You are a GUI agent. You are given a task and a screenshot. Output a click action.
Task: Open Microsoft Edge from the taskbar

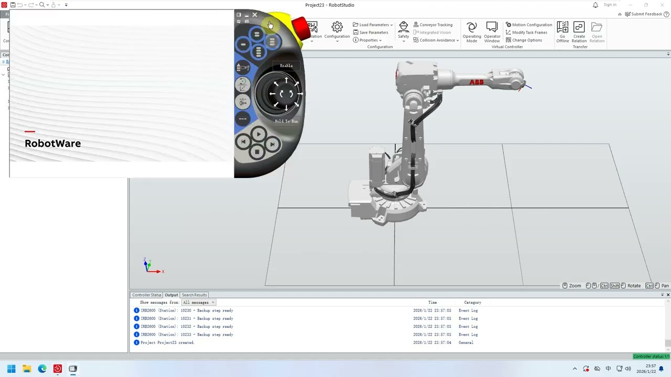tap(42, 369)
